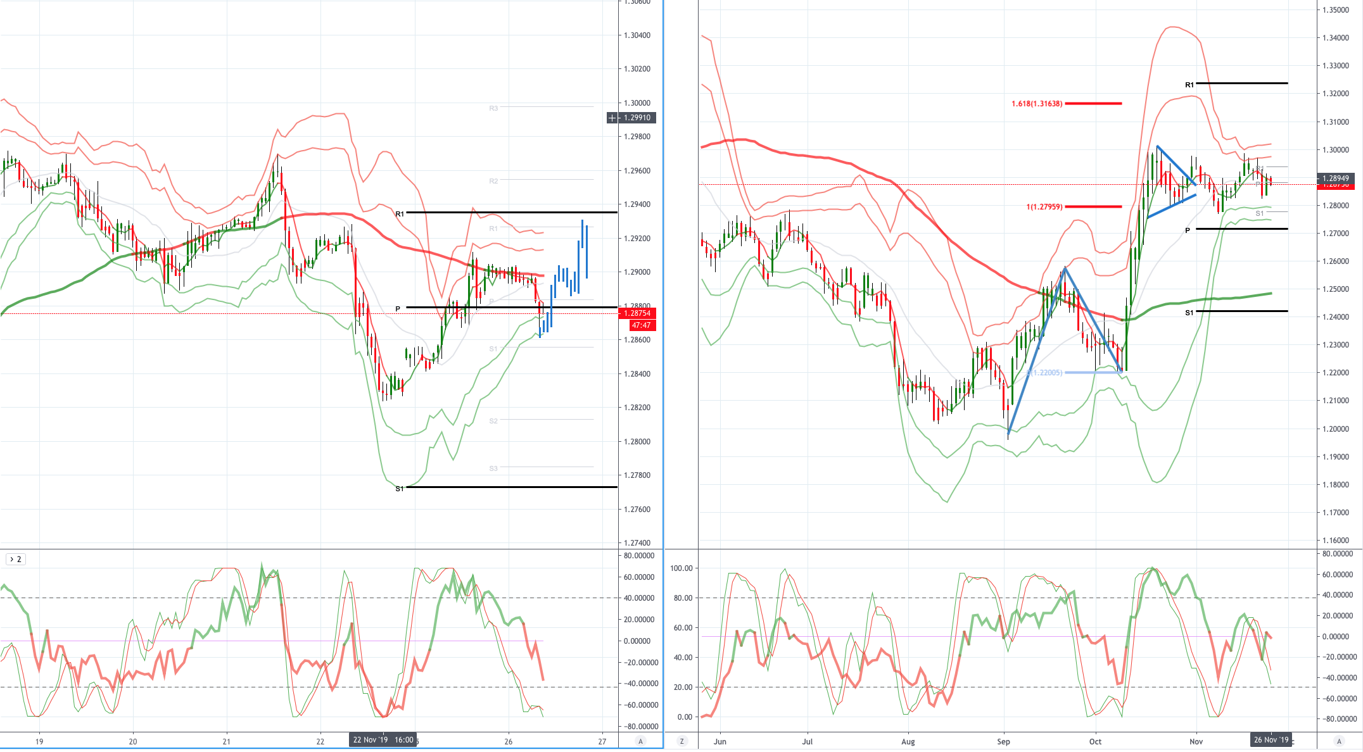The image size is (1363, 752).
Task: Click the bold P pivot label in daily chart
Action: [x=1188, y=230]
